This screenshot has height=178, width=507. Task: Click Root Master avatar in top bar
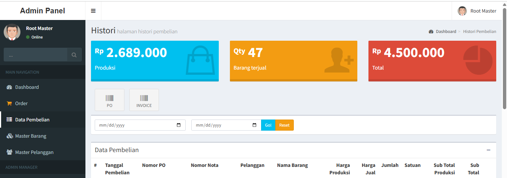[462, 11]
